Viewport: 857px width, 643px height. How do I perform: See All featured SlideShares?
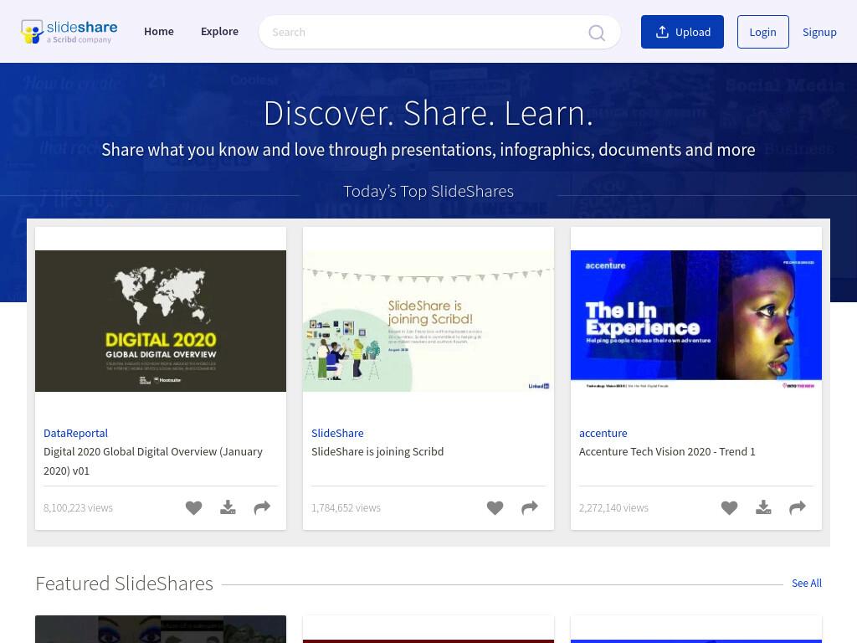click(806, 583)
